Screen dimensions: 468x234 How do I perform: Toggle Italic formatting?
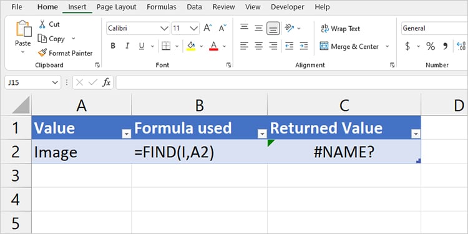coord(127,46)
